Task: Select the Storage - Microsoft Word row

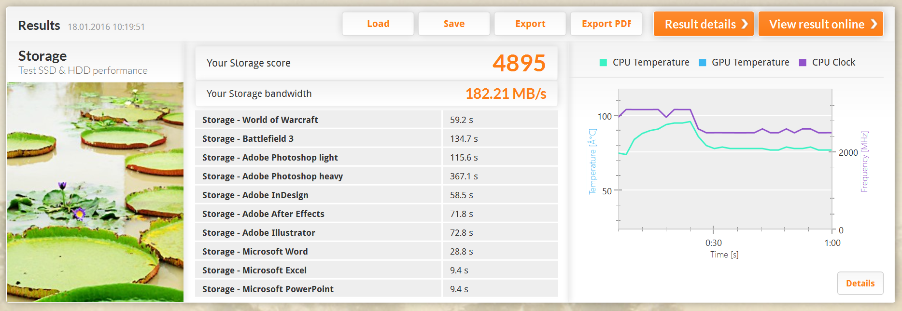Action: point(377,251)
